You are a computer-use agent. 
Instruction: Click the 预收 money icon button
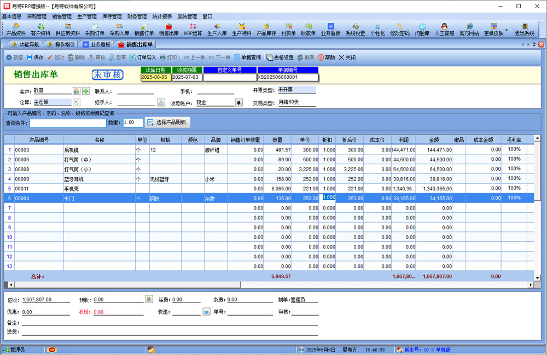pos(148,299)
